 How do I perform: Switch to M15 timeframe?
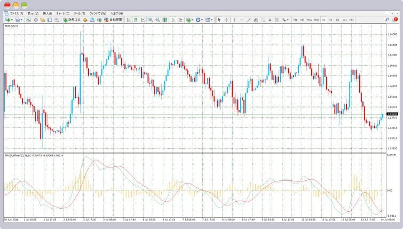pos(310,20)
